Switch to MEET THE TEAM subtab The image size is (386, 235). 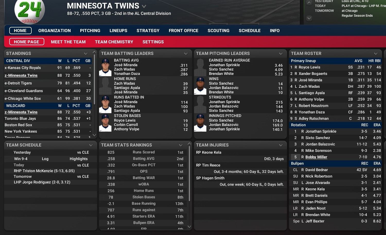coord(68,42)
